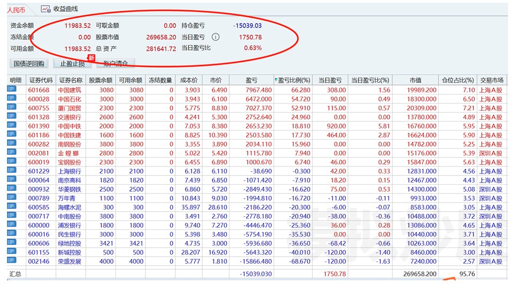Click the 收益曲线 chart icon
515x290 pixels.
pos(45,9)
